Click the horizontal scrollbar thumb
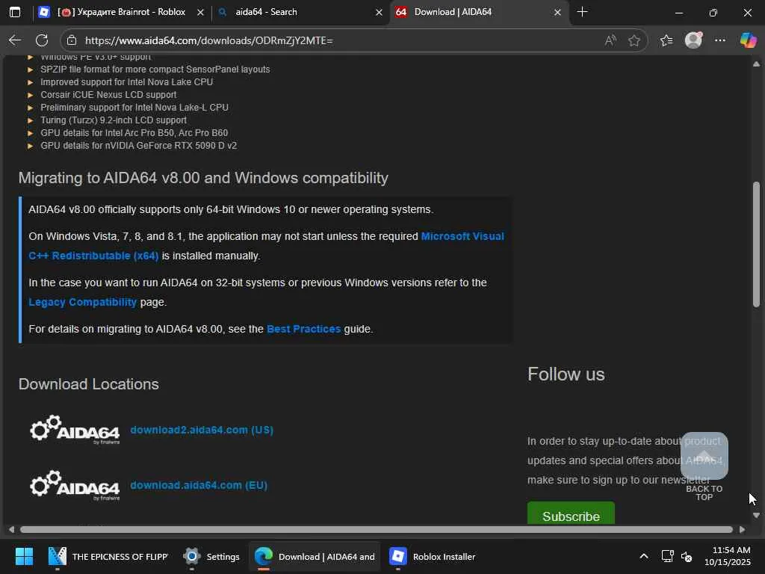The height and width of the screenshot is (574, 765). click(x=377, y=530)
